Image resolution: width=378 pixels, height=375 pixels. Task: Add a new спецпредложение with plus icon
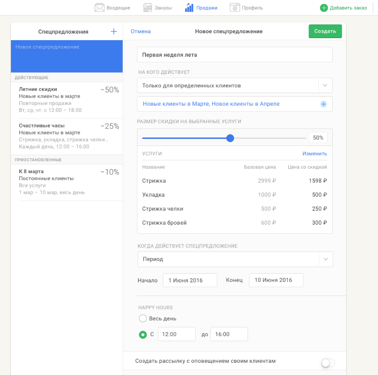113,31
